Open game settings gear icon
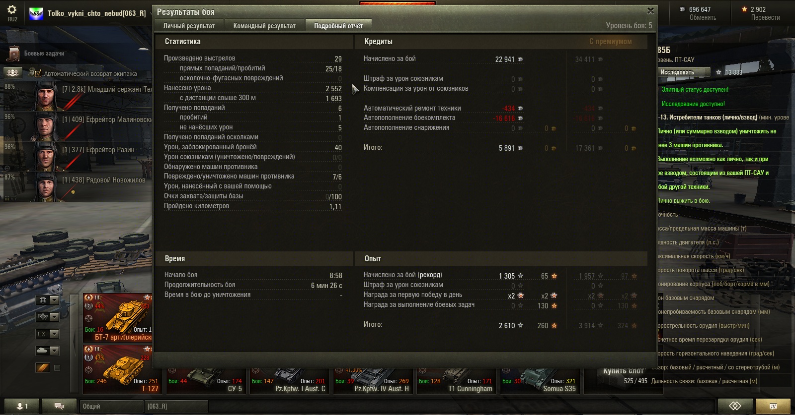 12,10
